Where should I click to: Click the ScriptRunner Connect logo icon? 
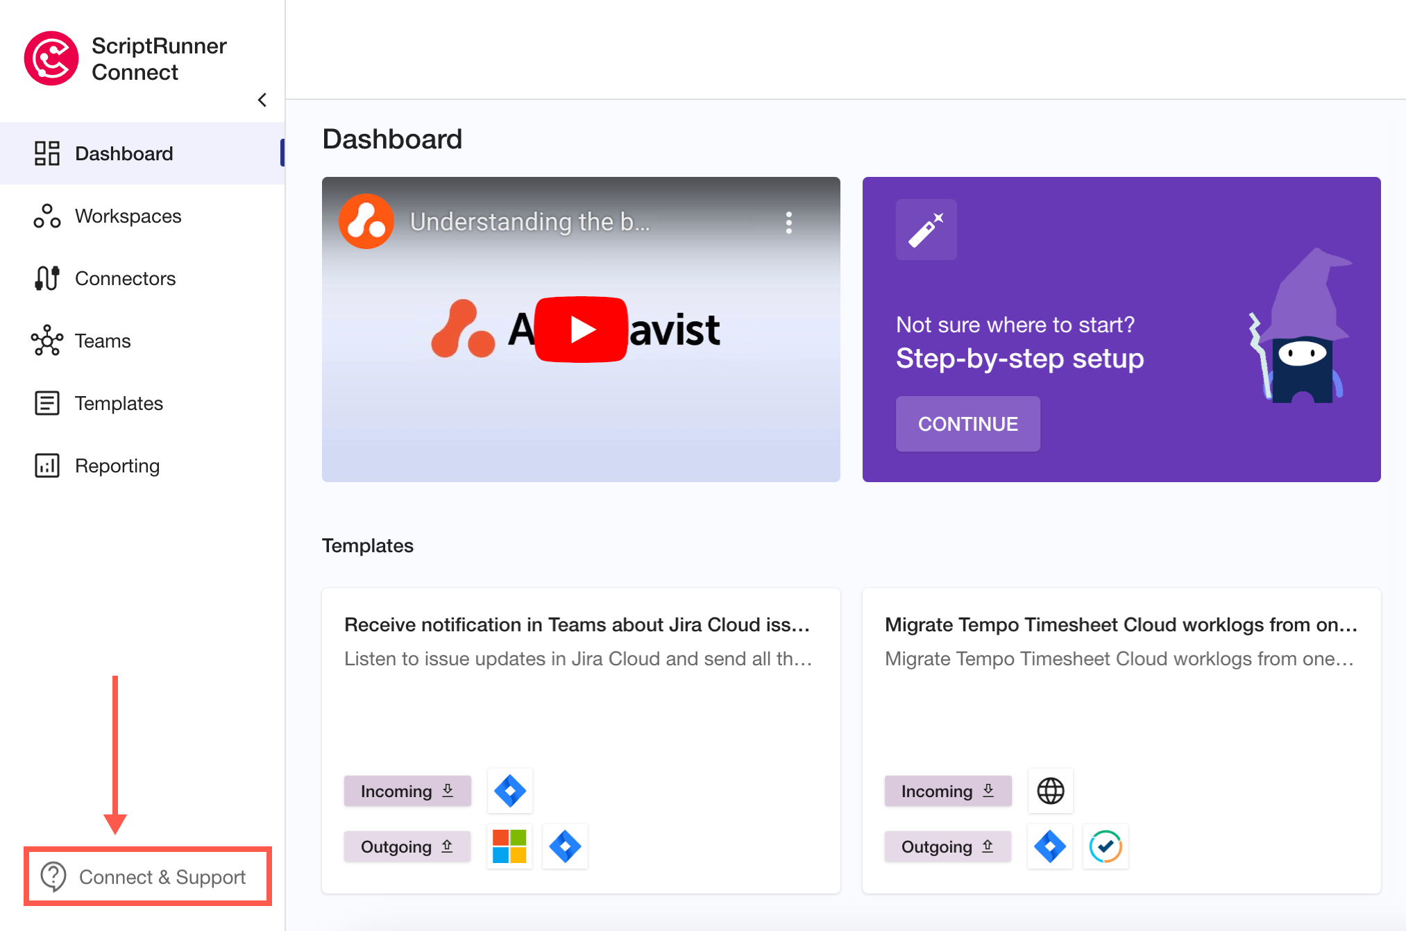tap(51, 58)
